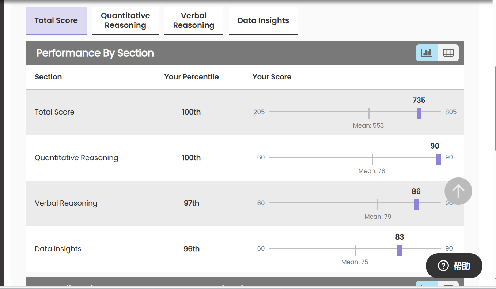Click the Data Insights score bar marker
Screen dimensions: 496x289
pyautogui.click(x=400, y=250)
